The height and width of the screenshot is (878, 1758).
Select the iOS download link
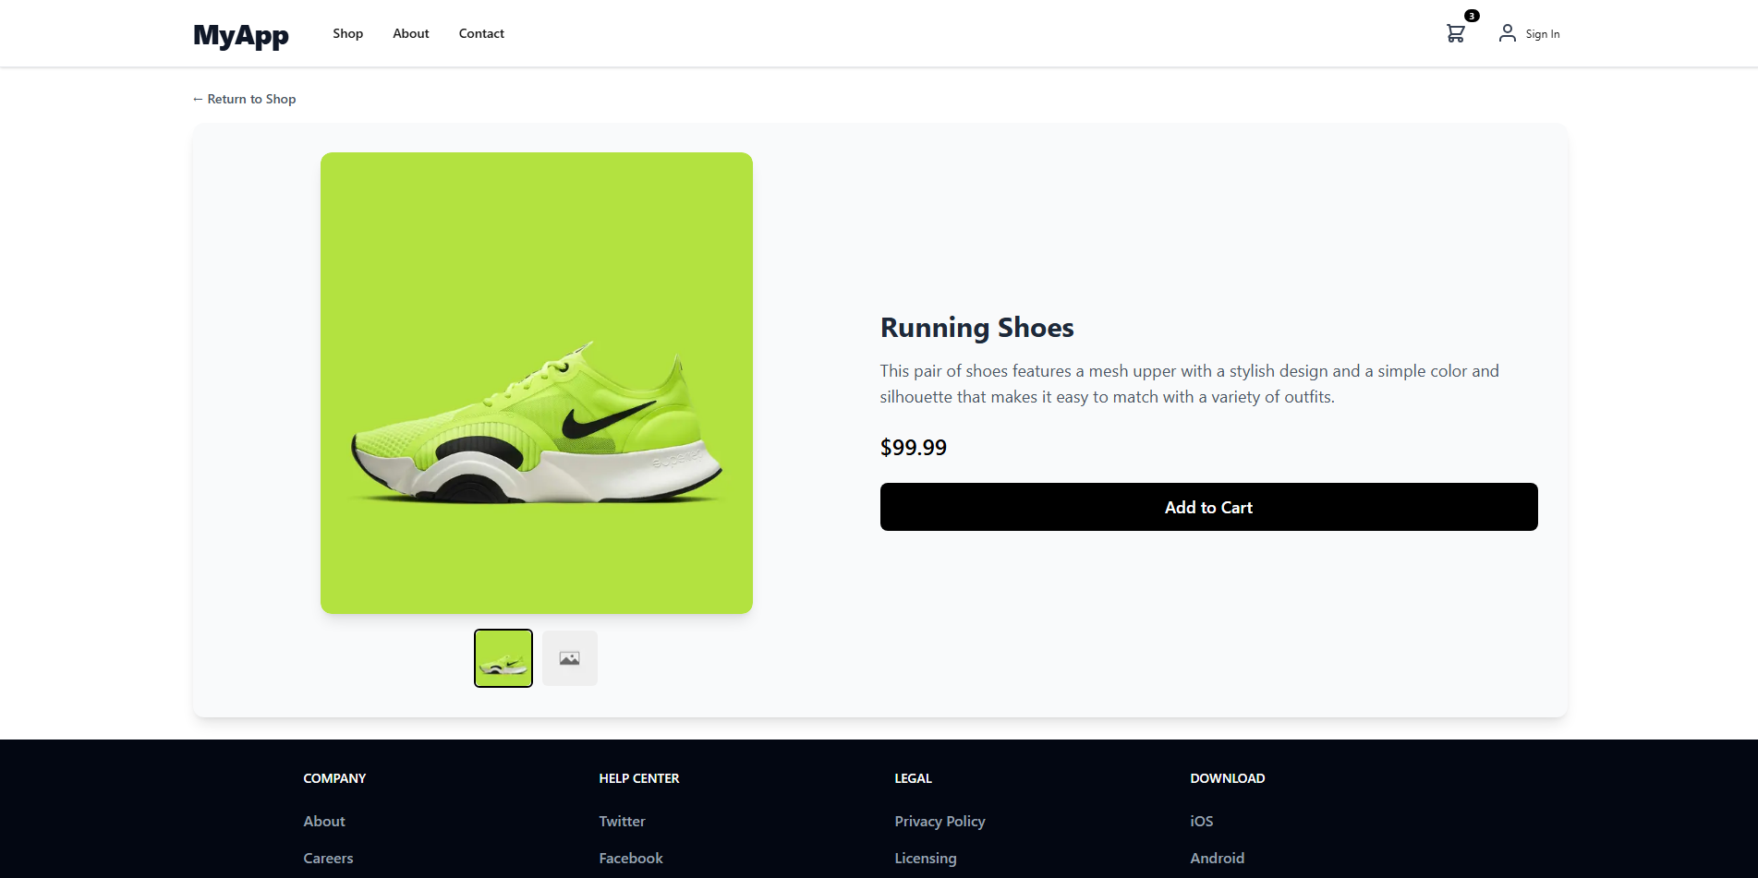(x=1202, y=821)
